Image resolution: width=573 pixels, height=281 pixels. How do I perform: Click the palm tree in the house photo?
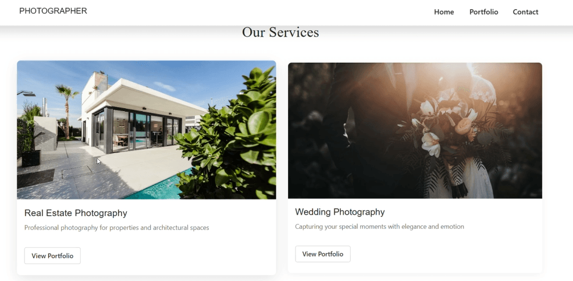tap(67, 109)
